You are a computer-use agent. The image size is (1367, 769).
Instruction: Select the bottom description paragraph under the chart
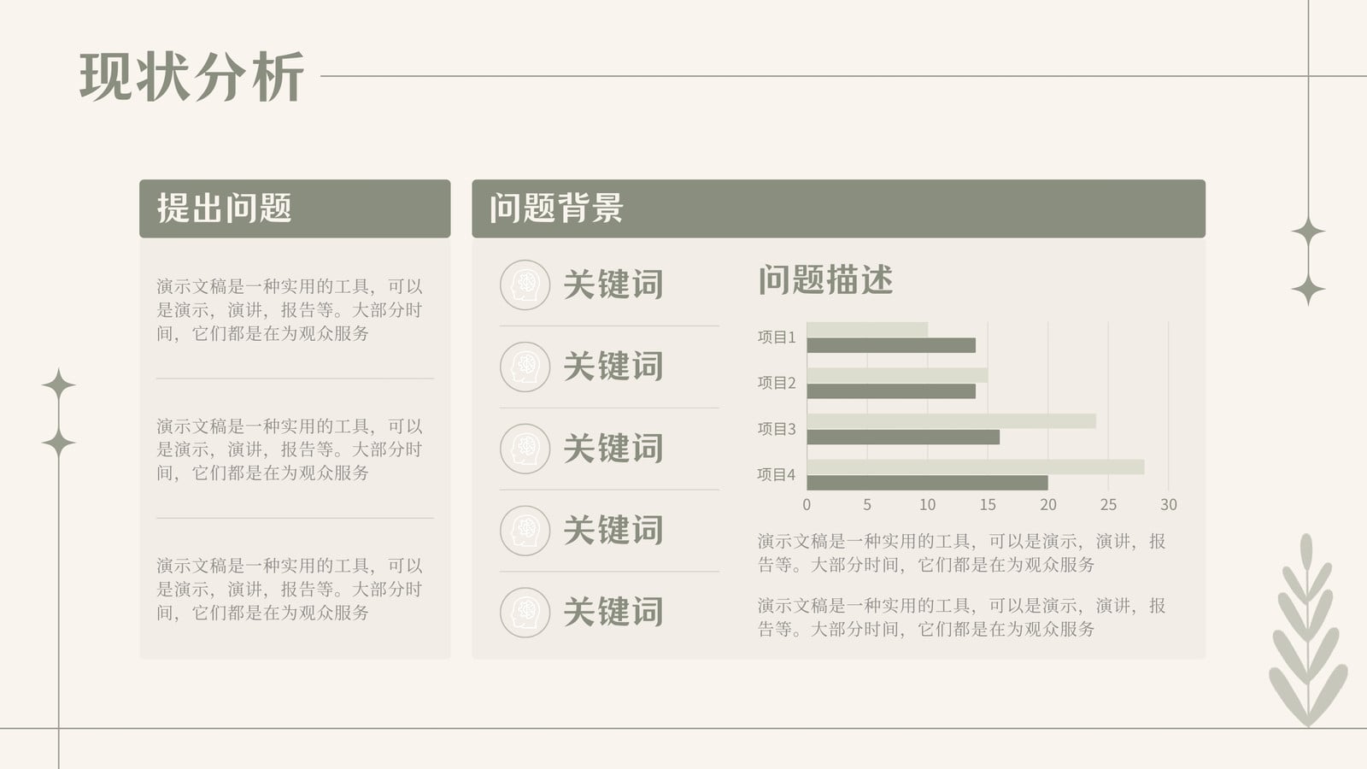point(962,617)
